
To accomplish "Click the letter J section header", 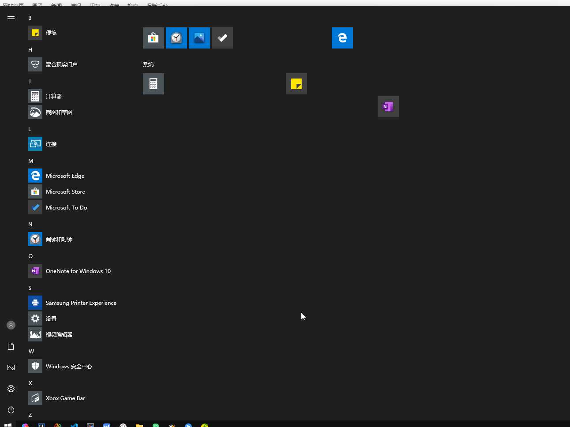I will click(x=30, y=82).
